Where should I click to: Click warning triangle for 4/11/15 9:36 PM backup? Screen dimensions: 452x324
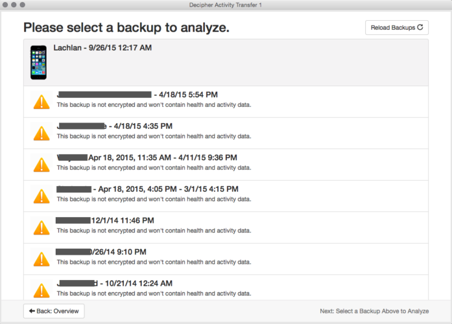click(42, 165)
